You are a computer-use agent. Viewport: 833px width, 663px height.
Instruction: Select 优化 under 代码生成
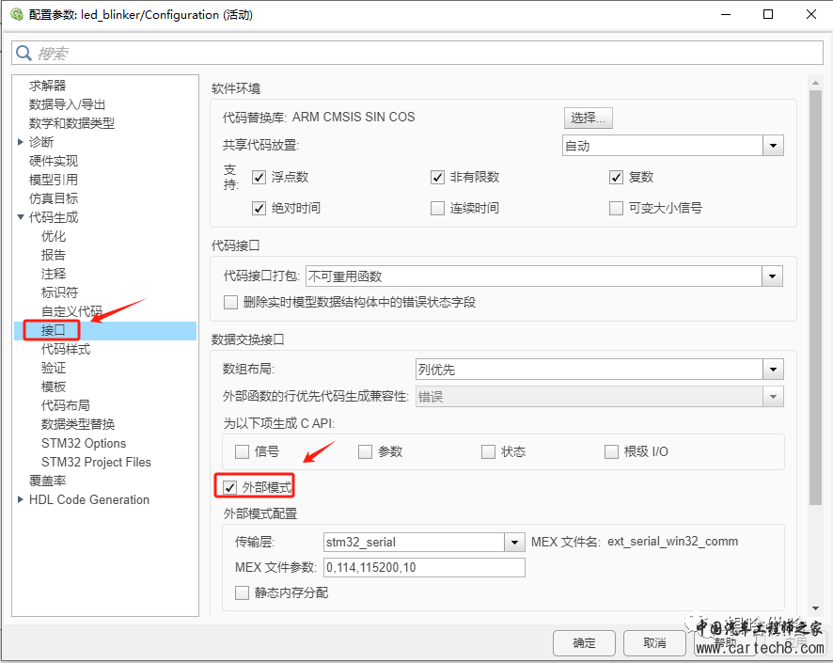tap(54, 236)
